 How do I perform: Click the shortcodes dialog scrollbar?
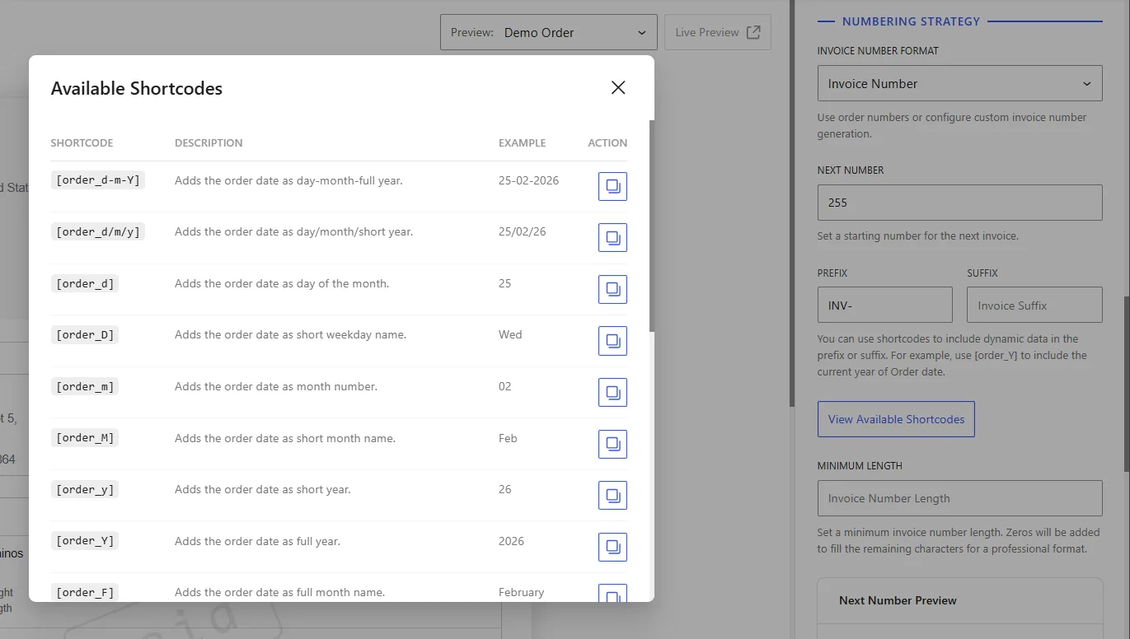point(651,226)
